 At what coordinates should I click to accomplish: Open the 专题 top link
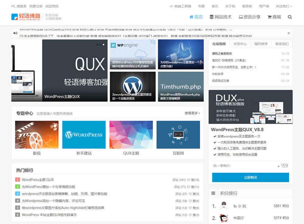201,6
